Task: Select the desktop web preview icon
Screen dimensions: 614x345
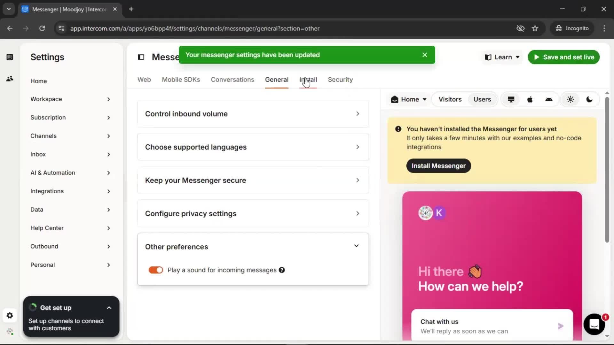Action: [511, 99]
